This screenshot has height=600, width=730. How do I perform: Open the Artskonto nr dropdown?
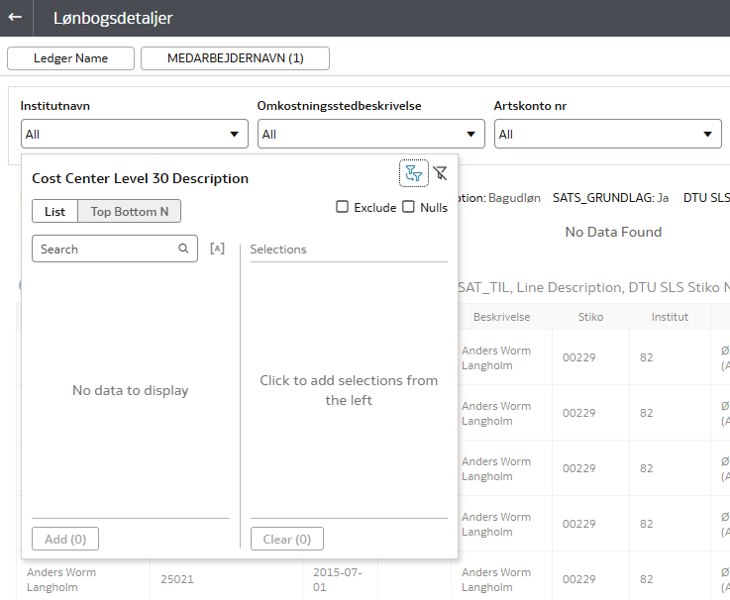point(607,134)
